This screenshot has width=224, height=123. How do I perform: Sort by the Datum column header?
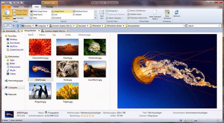[x=42, y=35]
